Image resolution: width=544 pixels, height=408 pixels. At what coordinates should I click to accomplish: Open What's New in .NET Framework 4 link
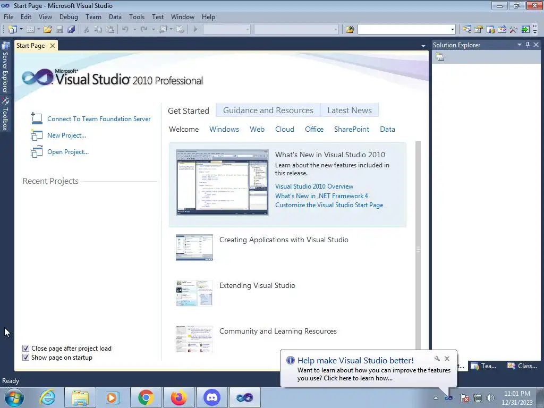click(321, 195)
